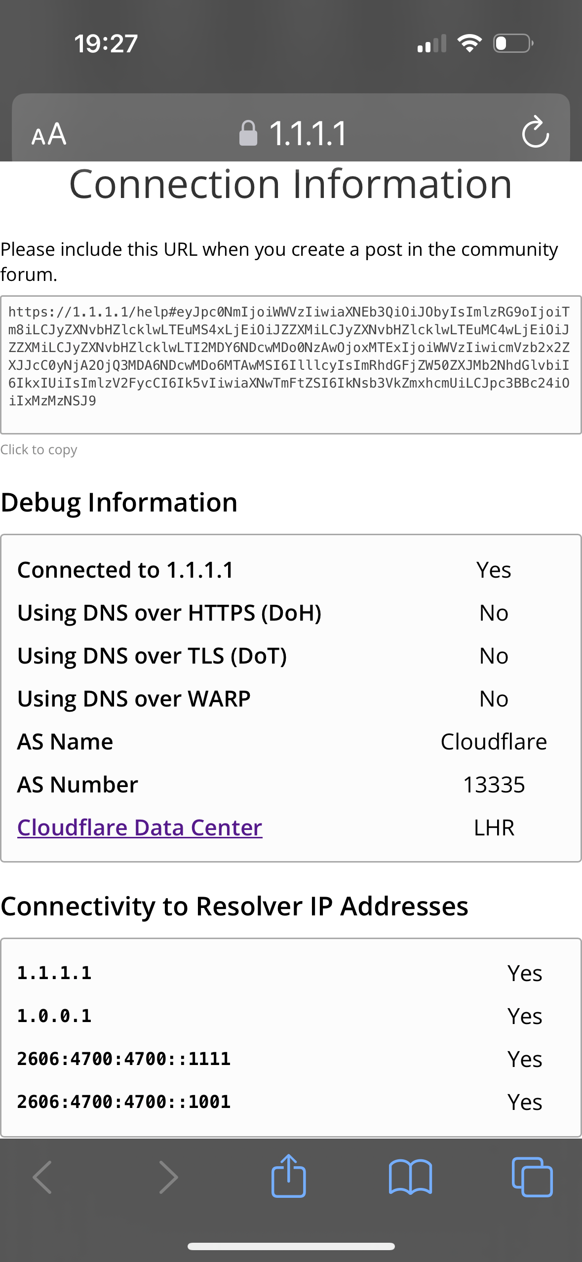The height and width of the screenshot is (1262, 582).
Task: Select the 1.0.0.1 resolver row
Action: tap(291, 1016)
